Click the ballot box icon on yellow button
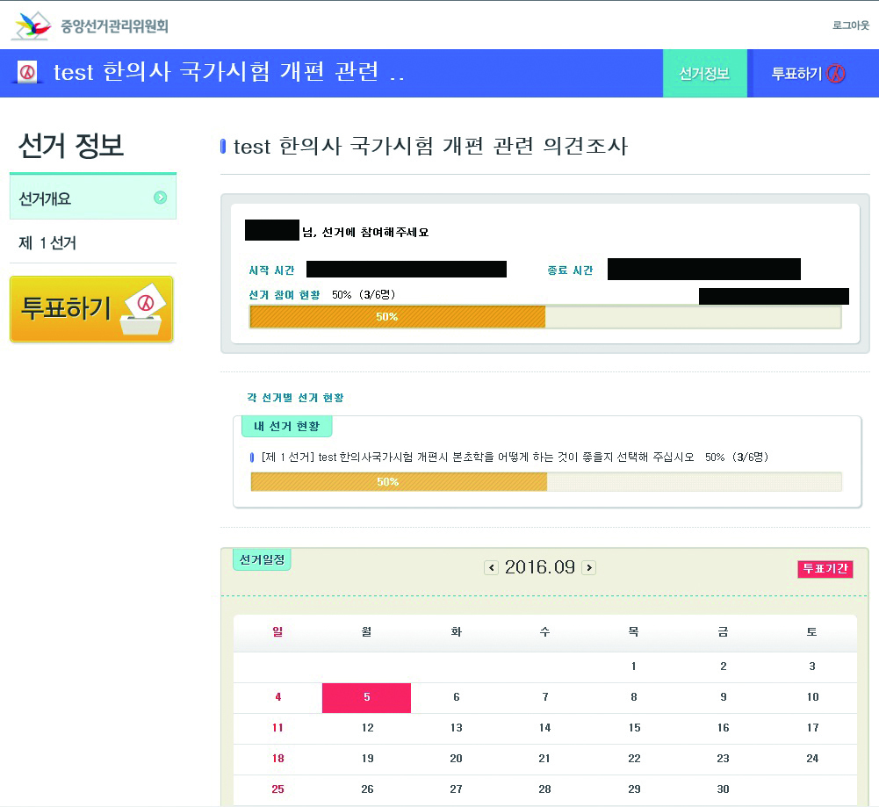Image resolution: width=879 pixels, height=807 pixels. click(x=146, y=312)
